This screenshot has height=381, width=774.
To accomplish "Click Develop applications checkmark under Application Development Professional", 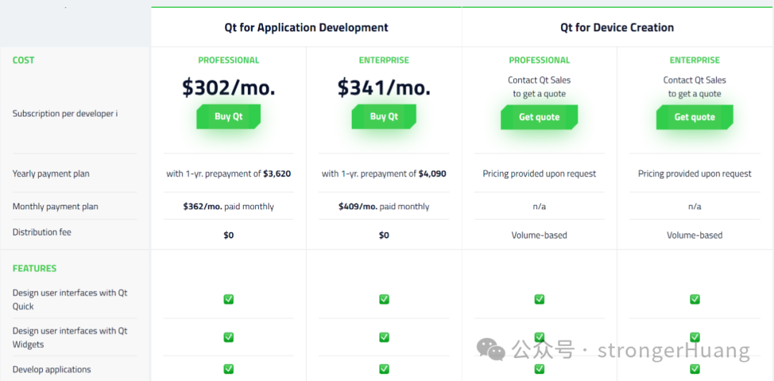I will point(229,369).
